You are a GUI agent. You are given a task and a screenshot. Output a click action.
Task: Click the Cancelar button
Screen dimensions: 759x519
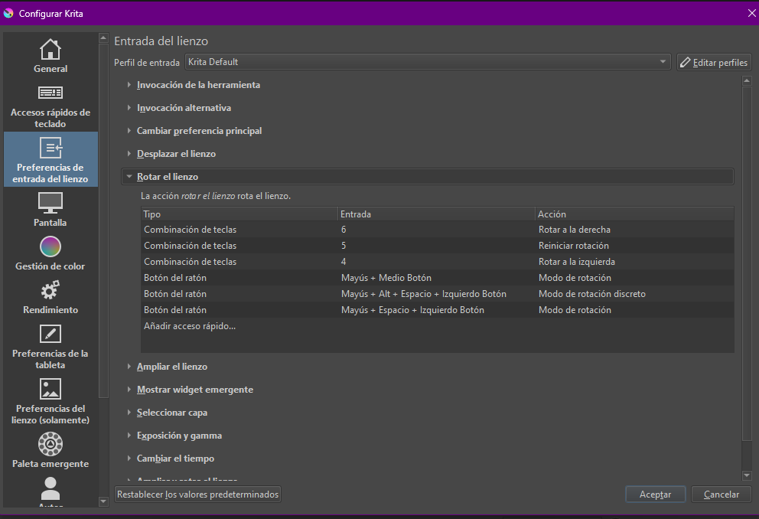point(722,495)
